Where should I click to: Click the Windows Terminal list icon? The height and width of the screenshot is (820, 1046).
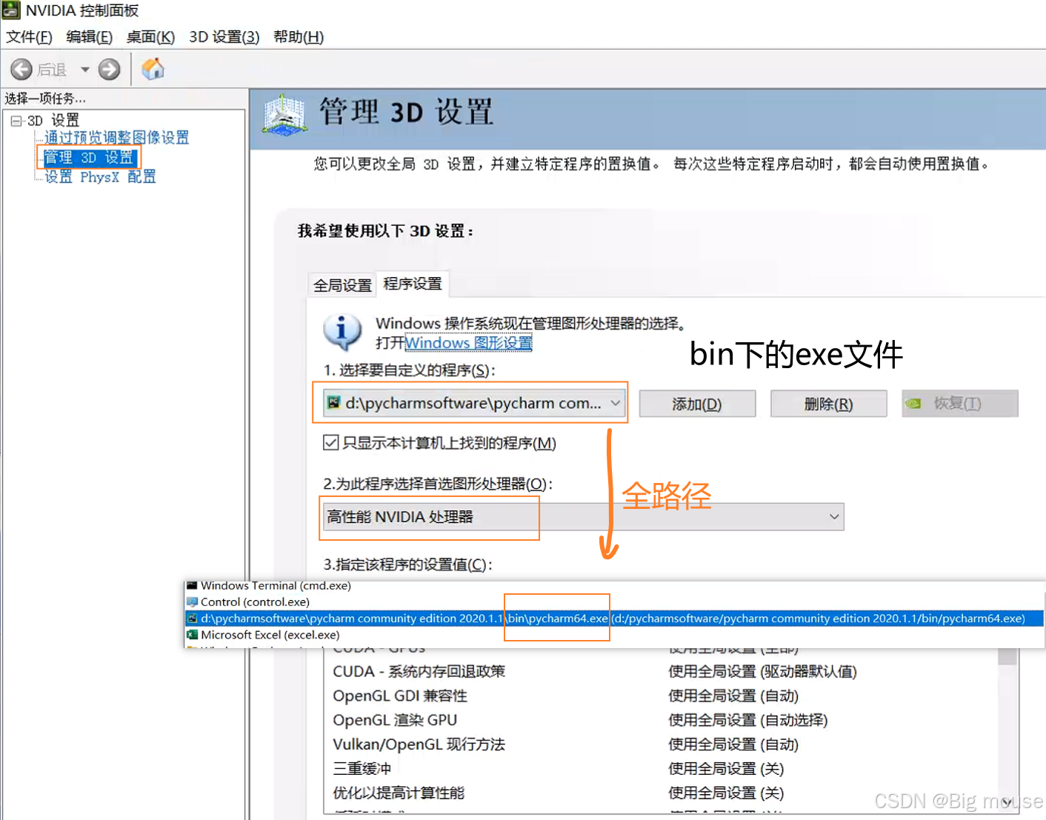pyautogui.click(x=193, y=585)
